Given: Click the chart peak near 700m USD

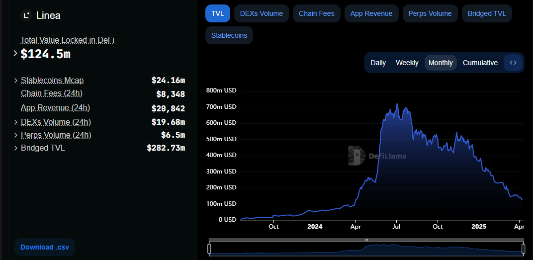Looking at the screenshot, I should 397,104.
